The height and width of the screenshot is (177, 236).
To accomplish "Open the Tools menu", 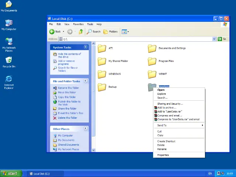I will click(x=90, y=24).
